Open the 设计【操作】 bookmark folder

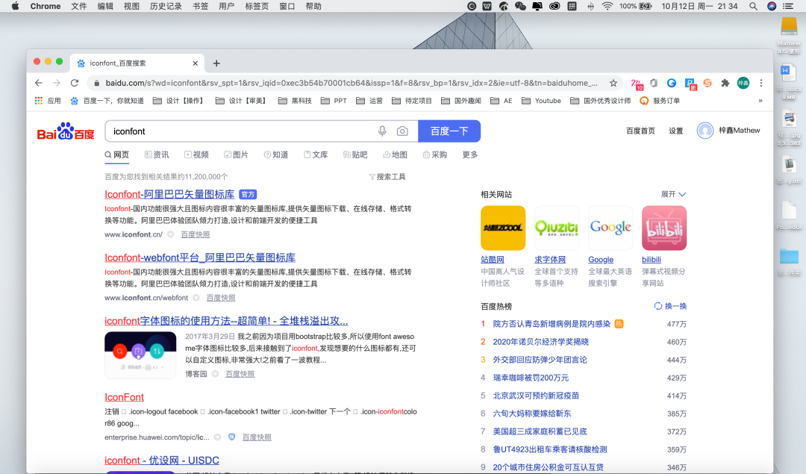click(179, 101)
